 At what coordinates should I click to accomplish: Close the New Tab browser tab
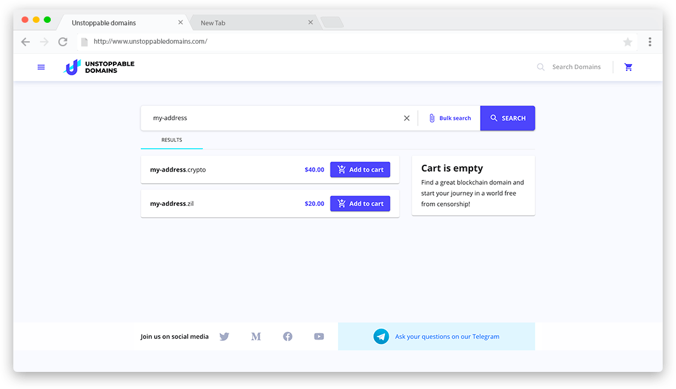point(310,22)
